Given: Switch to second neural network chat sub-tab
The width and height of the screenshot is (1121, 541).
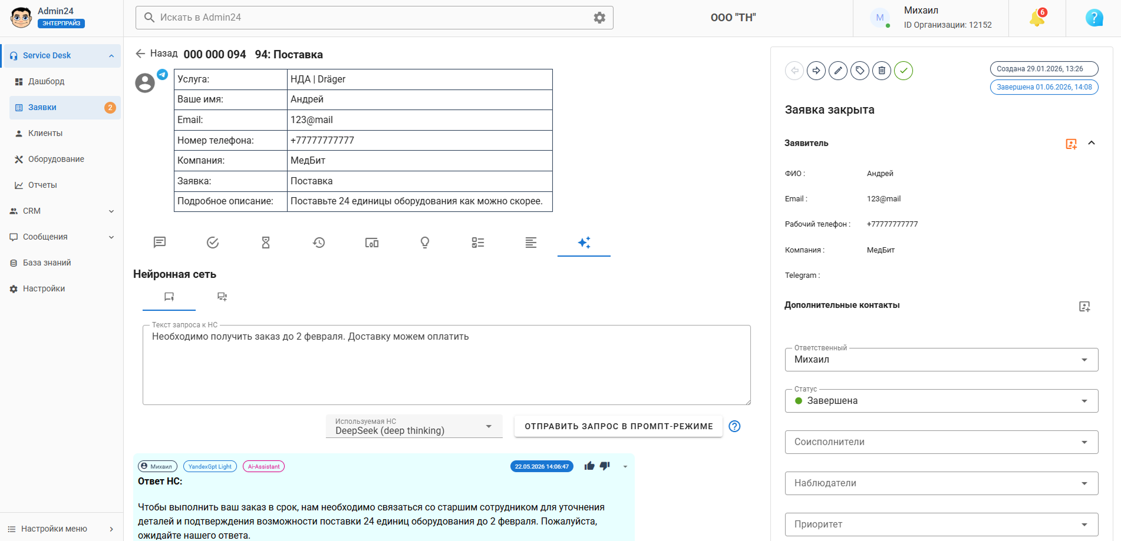Looking at the screenshot, I should [x=222, y=297].
